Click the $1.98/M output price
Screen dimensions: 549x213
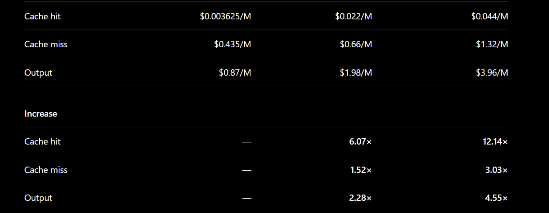(356, 73)
